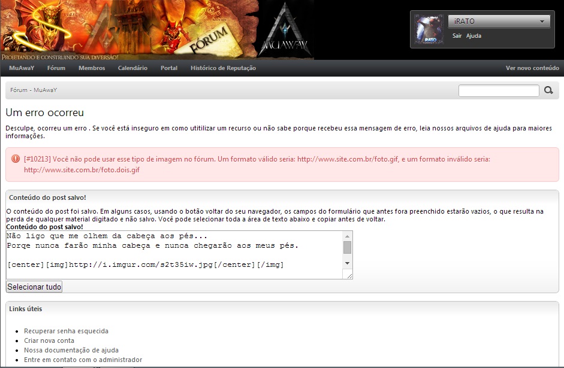The width and height of the screenshot is (564, 368).
Task: Click the iRATO user avatar thumbnail
Action: [x=429, y=29]
